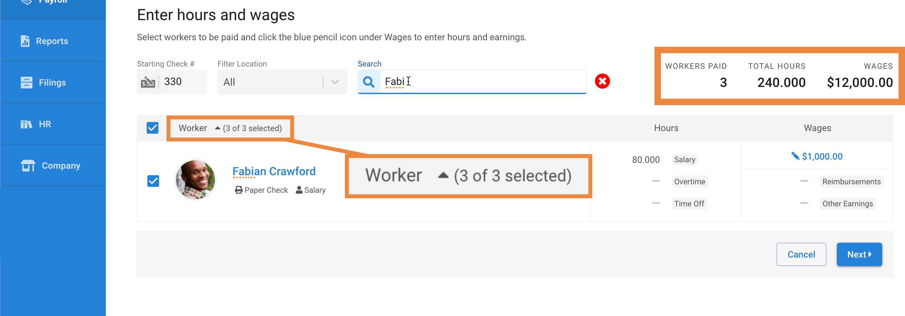The width and height of the screenshot is (905, 316).
Task: Click the Filter Location chevron arrow
Action: [335, 82]
